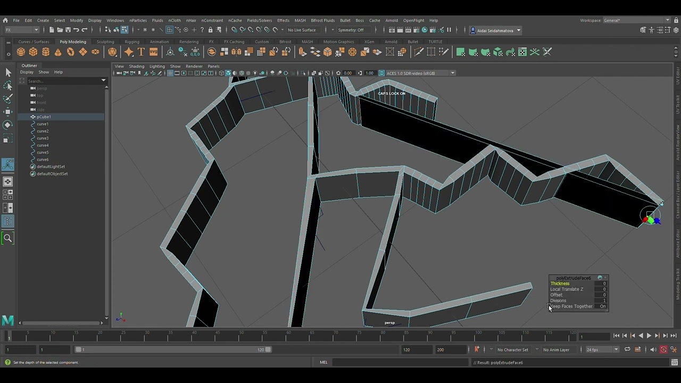This screenshot has width=681, height=383.
Task: Create a polygon sphere from the shelf
Action: pyautogui.click(x=21, y=52)
